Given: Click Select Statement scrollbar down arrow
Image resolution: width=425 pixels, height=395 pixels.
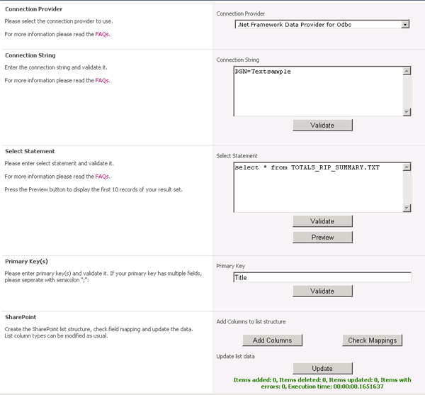Looking at the screenshot, I should pyautogui.click(x=407, y=207).
